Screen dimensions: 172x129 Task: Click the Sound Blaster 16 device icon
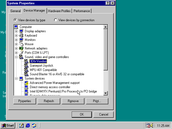pyautogui.click(x=26, y=74)
